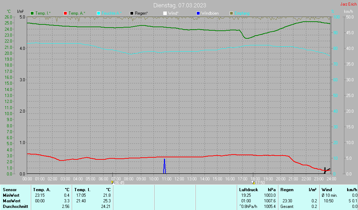
Task: Click the '18:00' time axis label
Action: (255, 179)
